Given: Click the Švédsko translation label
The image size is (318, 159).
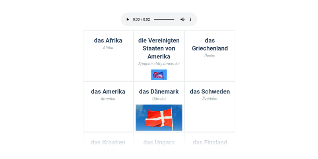Looking at the screenshot, I should [x=210, y=99].
